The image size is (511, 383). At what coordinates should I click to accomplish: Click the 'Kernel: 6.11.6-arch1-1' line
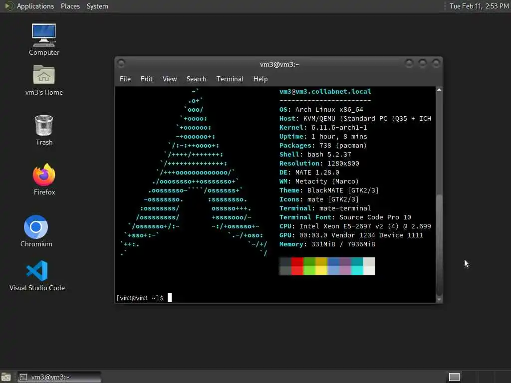point(323,127)
